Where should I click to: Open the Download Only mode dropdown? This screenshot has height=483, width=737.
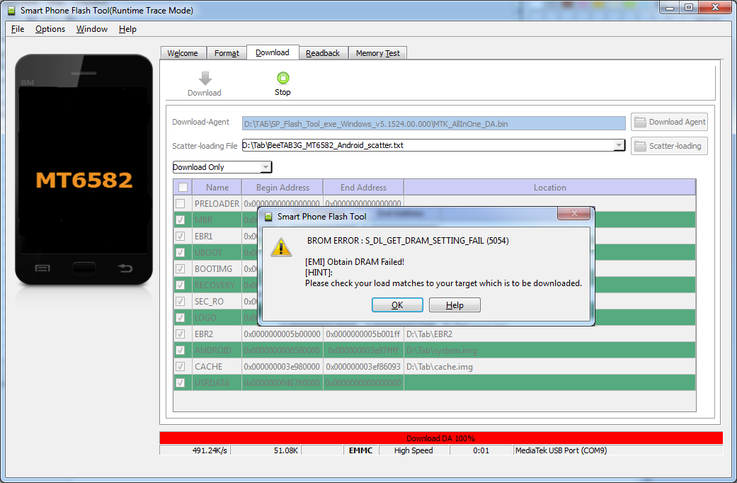click(222, 167)
